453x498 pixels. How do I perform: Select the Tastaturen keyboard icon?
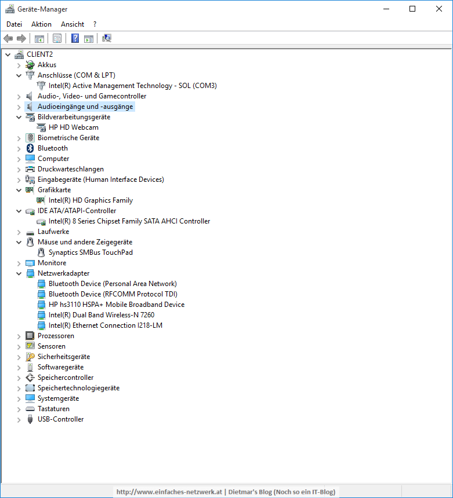(x=30, y=409)
